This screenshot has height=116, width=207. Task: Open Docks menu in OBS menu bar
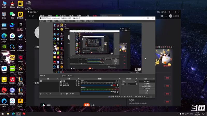(x=61, y=21)
